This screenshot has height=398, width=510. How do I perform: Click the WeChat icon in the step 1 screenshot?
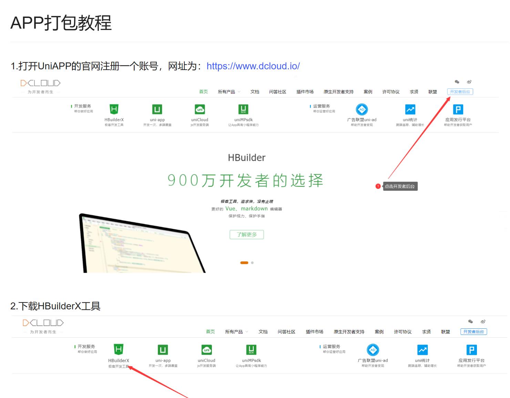tap(457, 82)
